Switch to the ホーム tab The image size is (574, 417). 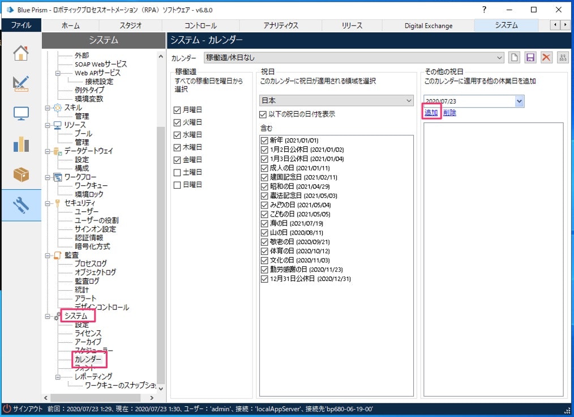[70, 25]
